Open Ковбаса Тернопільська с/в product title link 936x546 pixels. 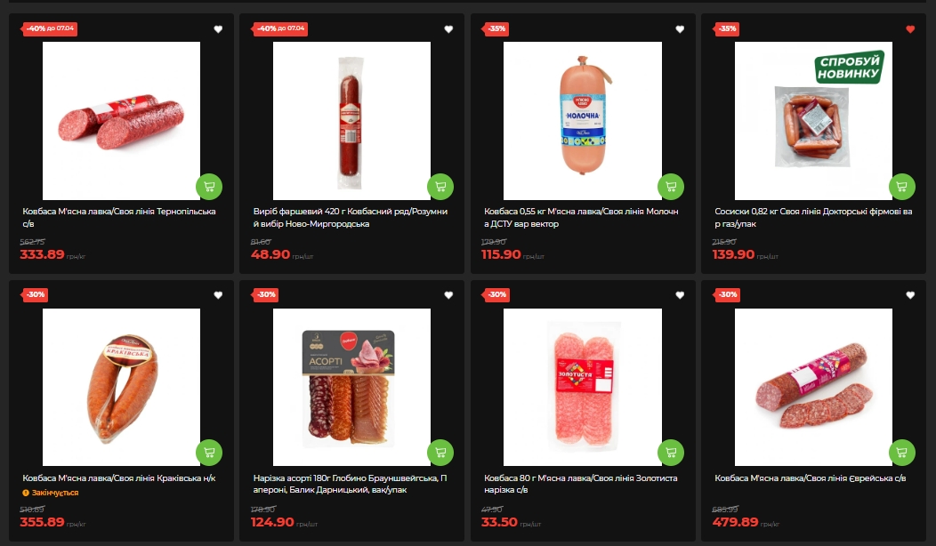119,217
